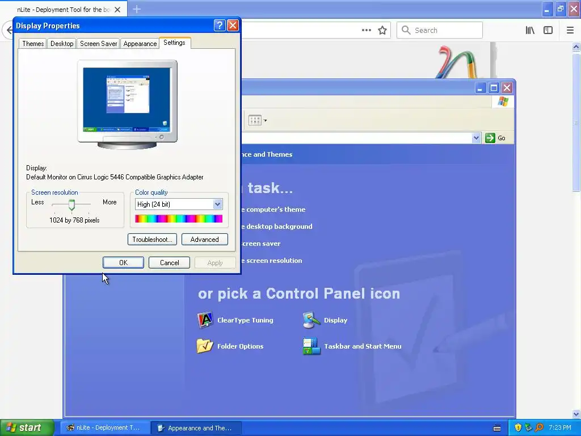Switch to the Screen Saver tab
This screenshot has height=436, width=581.
tap(98, 44)
